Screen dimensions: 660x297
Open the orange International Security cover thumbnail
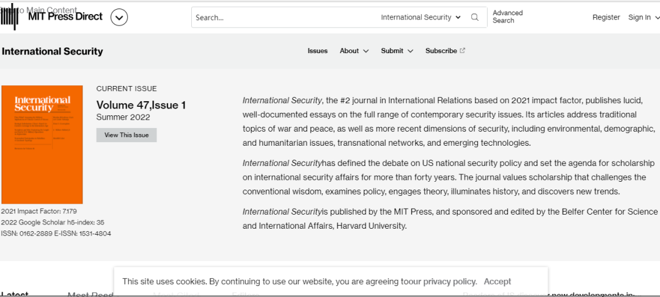click(x=42, y=145)
